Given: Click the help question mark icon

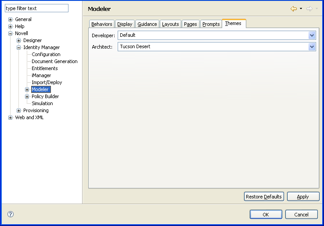Looking at the screenshot, I should pos(11,214).
